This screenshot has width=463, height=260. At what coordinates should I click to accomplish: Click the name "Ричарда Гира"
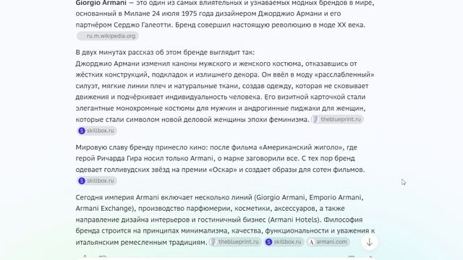119,159
